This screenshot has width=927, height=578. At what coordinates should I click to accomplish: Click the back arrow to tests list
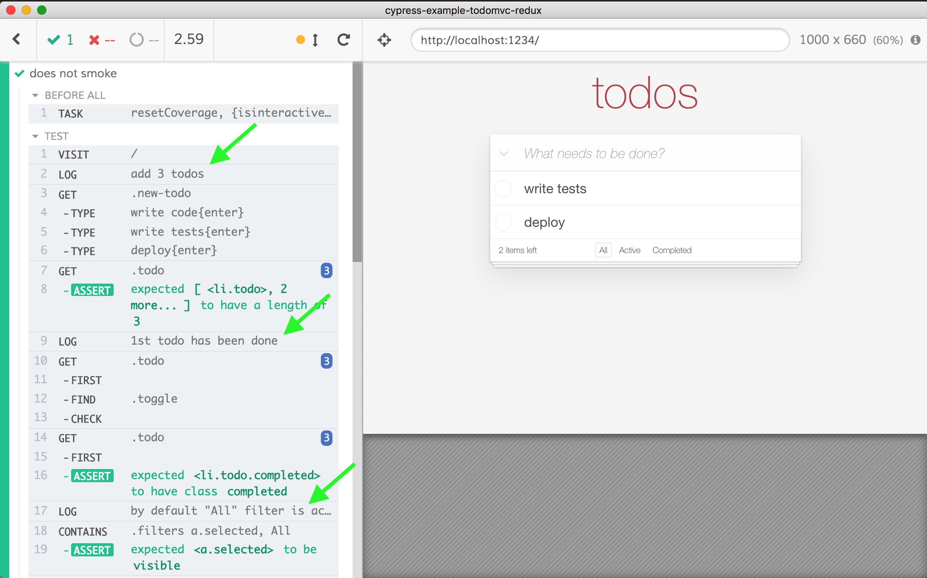(x=16, y=39)
